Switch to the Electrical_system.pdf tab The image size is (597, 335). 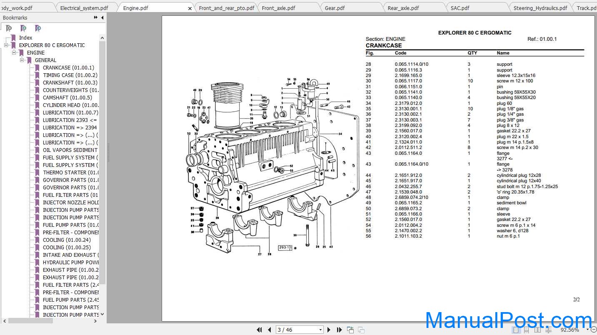(84, 8)
